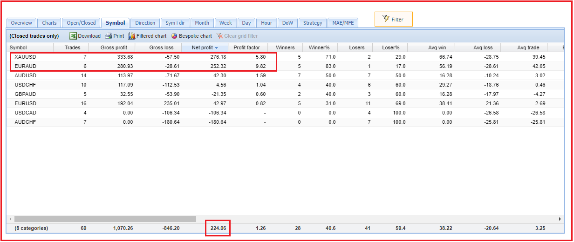Click profit factor value 9.82
This screenshot has height=242, width=574.
click(261, 66)
